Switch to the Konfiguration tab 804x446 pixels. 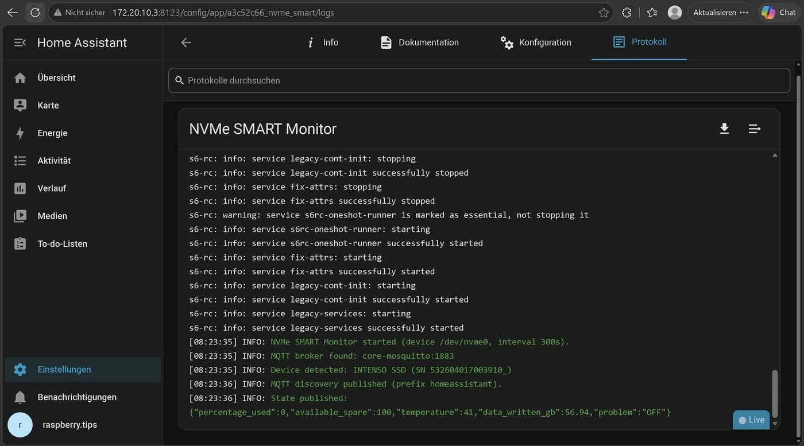pyautogui.click(x=536, y=42)
